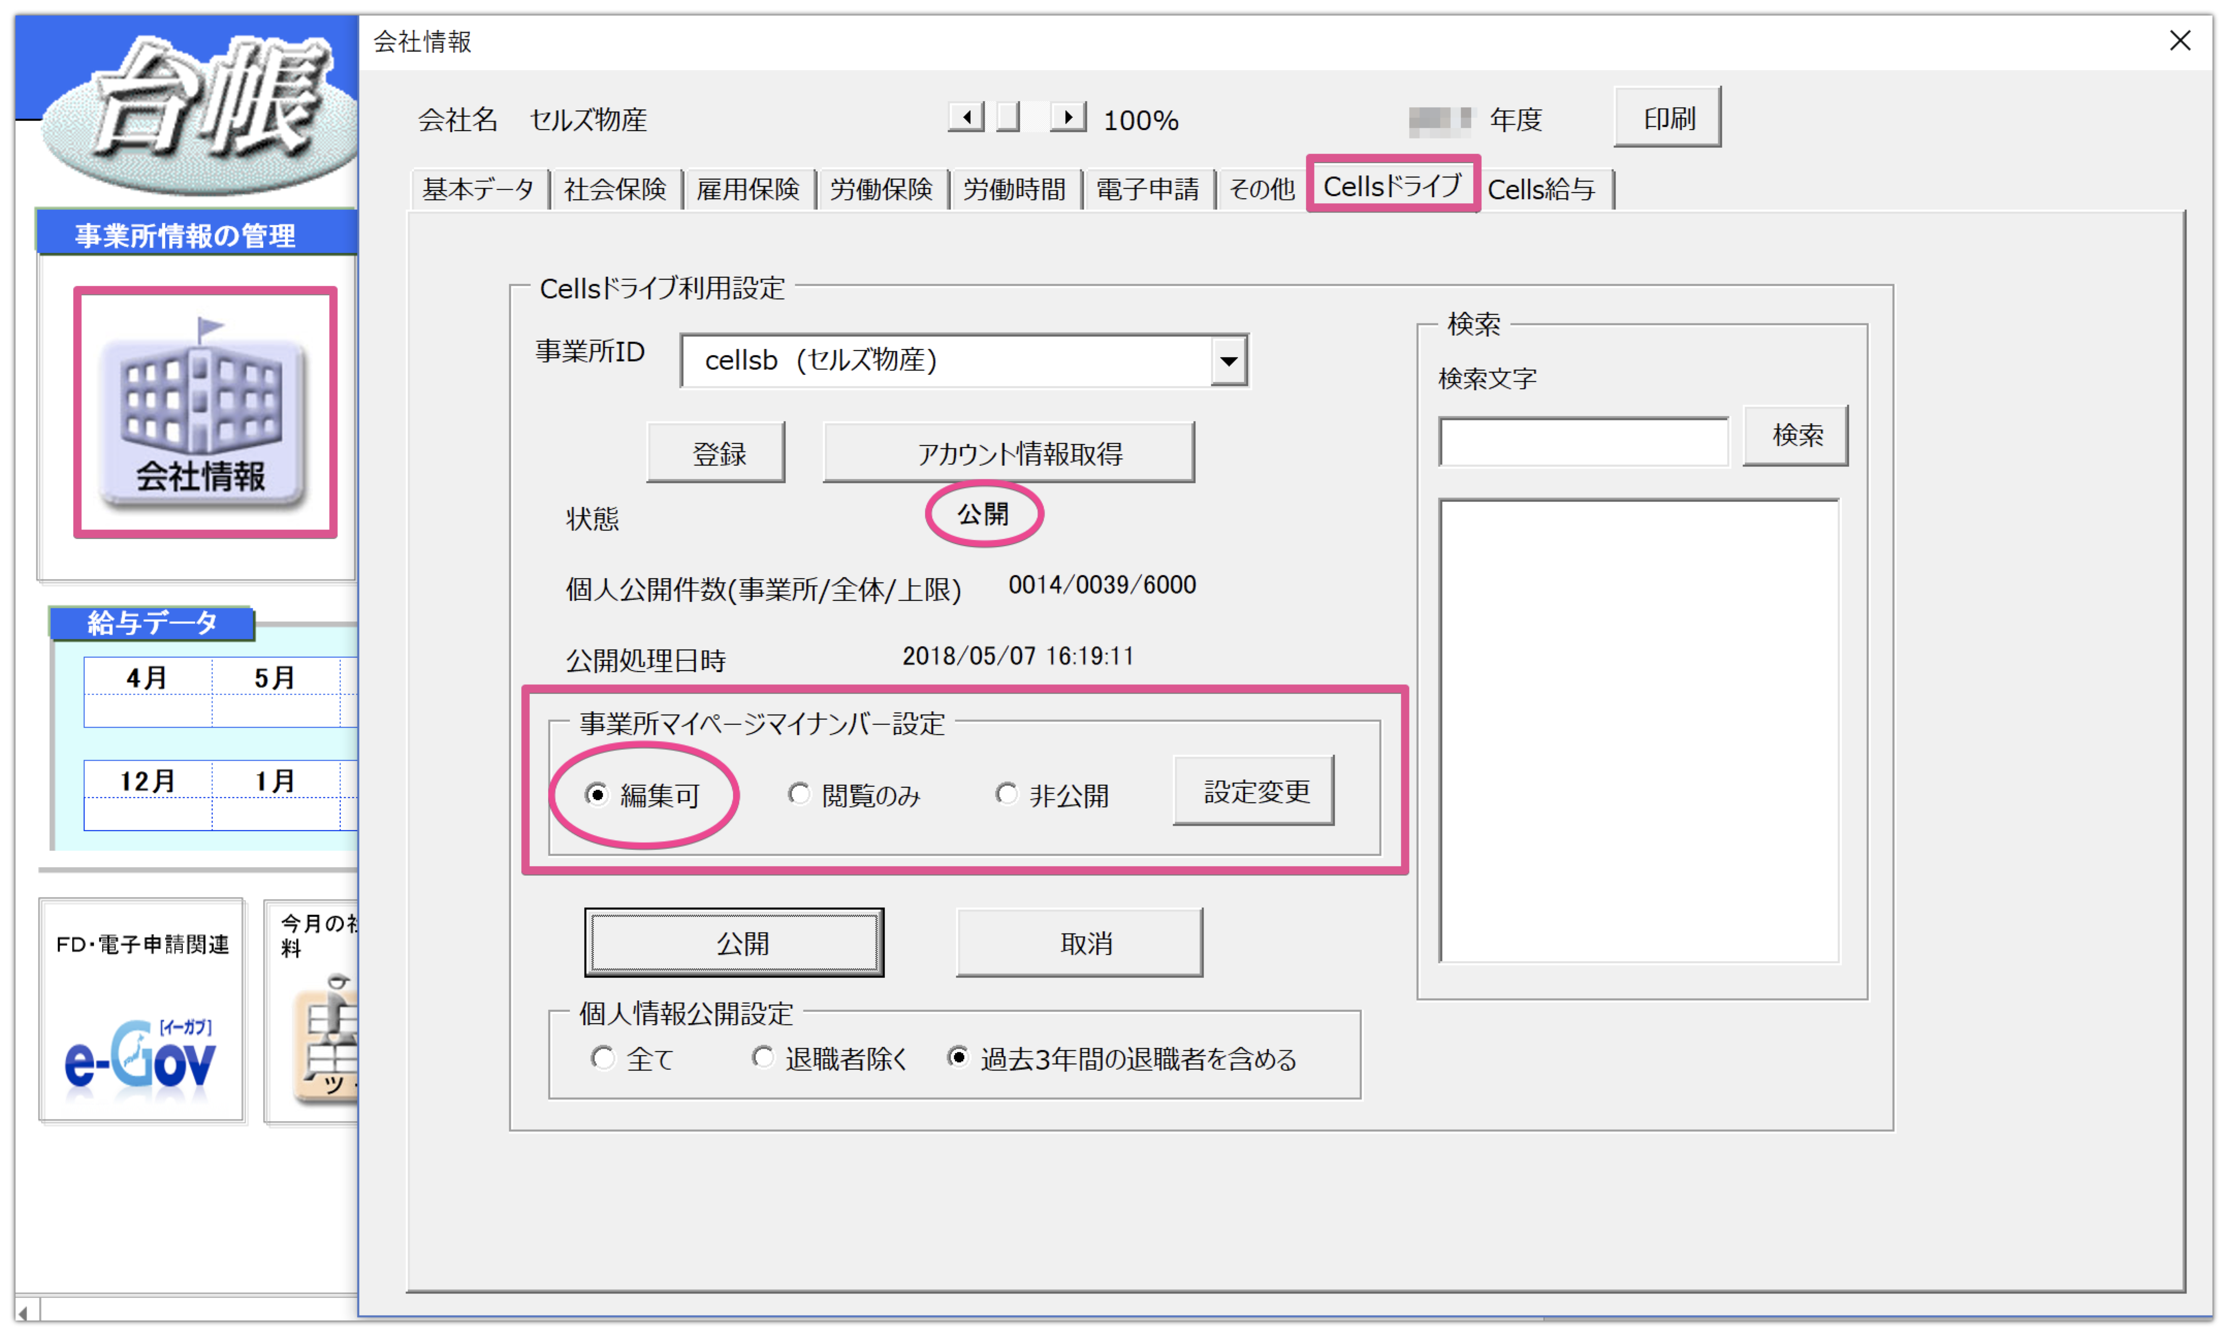Choose 退職者除く option
2228x1336 pixels.
829,1059
